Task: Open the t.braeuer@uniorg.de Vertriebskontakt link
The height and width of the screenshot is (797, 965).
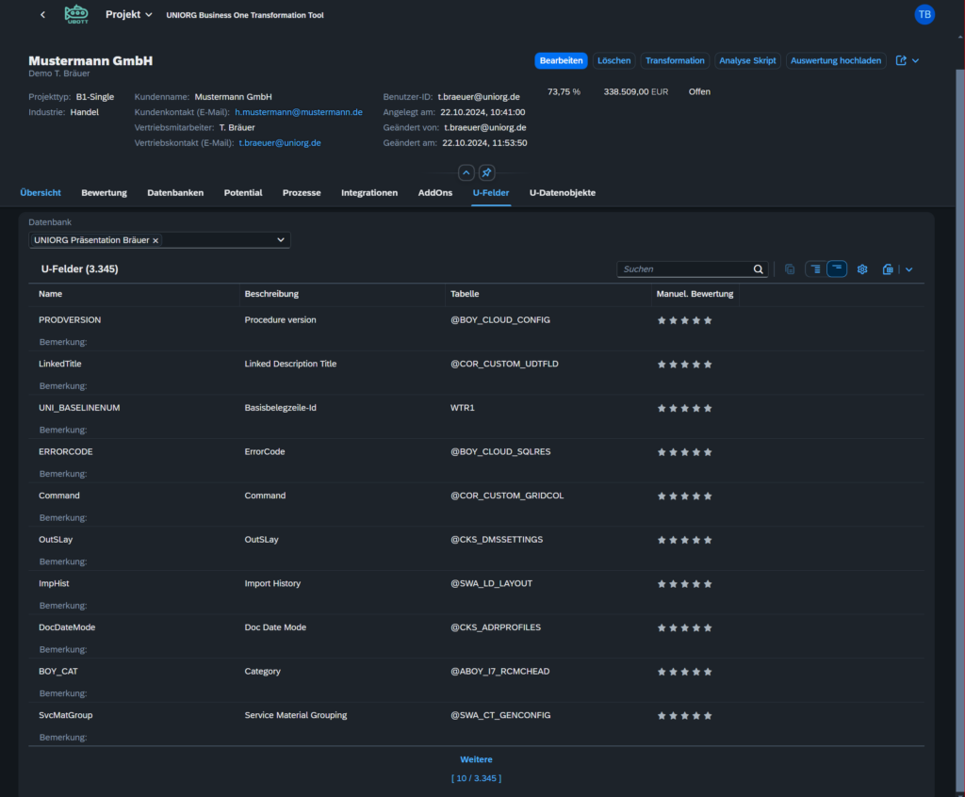Action: point(280,143)
